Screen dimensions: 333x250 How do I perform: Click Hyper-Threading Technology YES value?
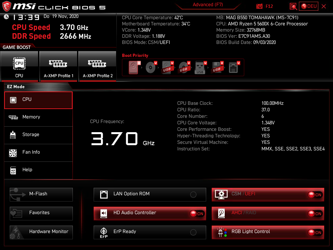[x=265, y=136]
